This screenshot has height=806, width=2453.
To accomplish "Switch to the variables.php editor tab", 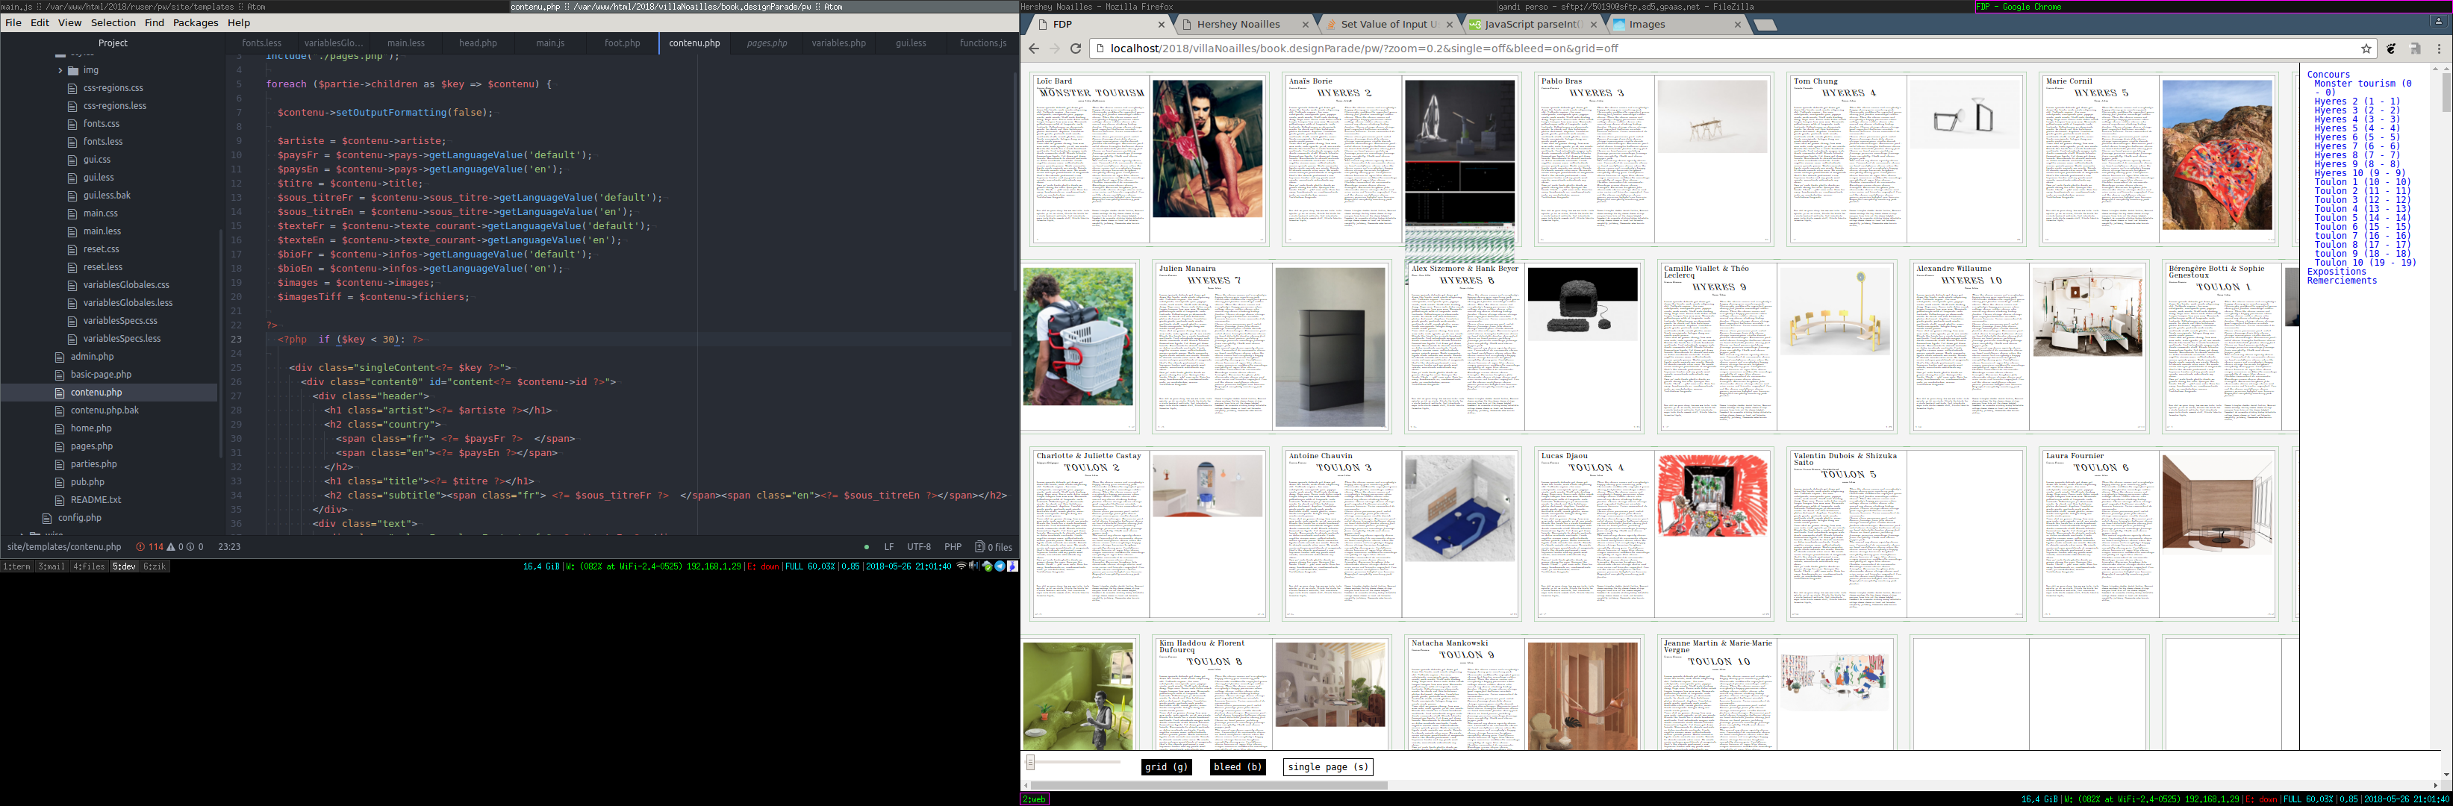I will tap(838, 43).
